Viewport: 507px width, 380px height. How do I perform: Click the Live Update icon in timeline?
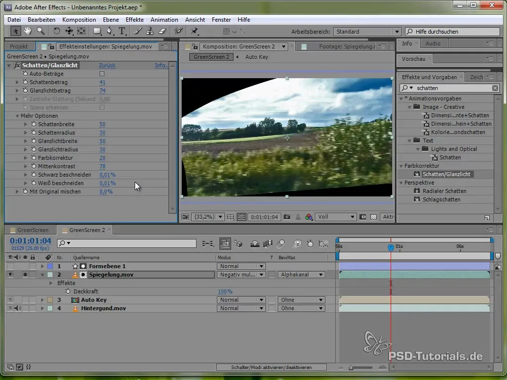225,243
